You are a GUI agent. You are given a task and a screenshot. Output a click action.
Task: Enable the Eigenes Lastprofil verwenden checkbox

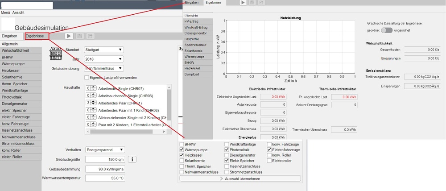pyautogui.click(x=87, y=78)
